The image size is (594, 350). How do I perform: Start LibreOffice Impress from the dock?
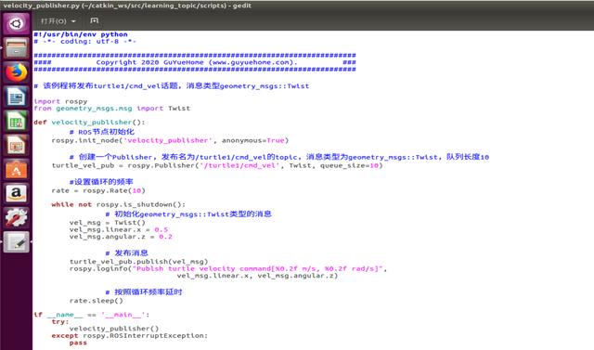16,145
